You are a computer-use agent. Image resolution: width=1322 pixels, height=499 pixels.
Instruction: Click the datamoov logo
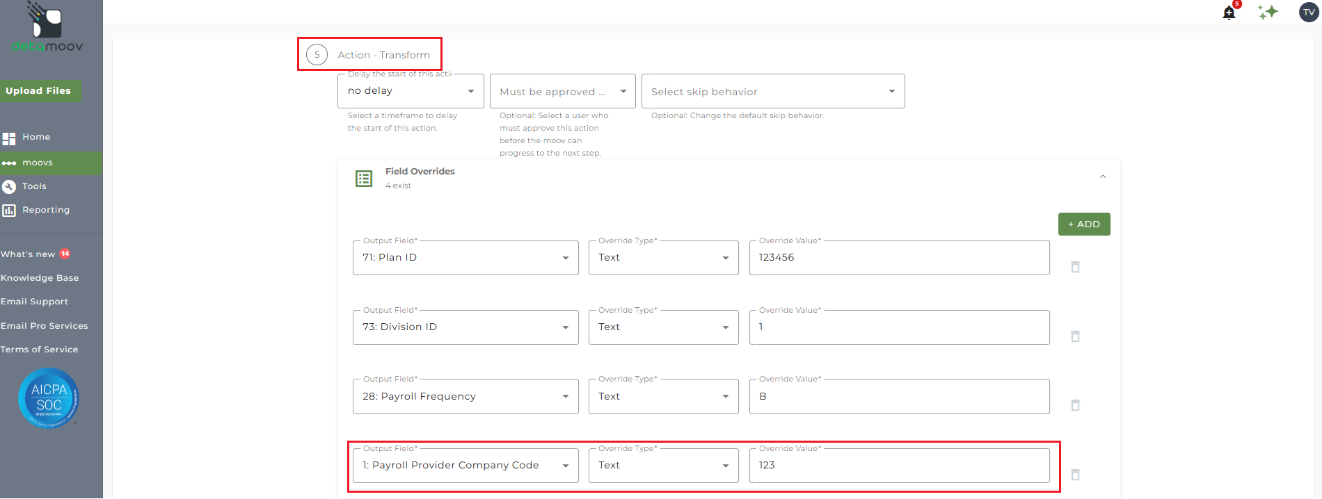(x=47, y=28)
